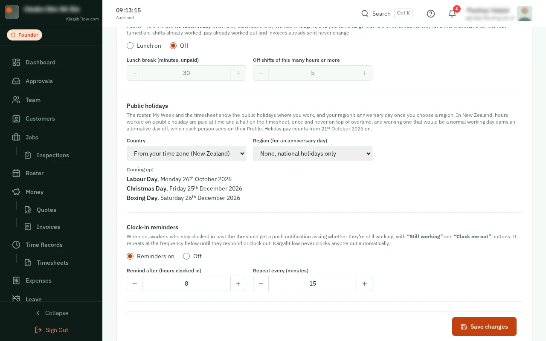Open the help question mark icon
Image resolution: width=546 pixels, height=341 pixels.
pos(431,14)
